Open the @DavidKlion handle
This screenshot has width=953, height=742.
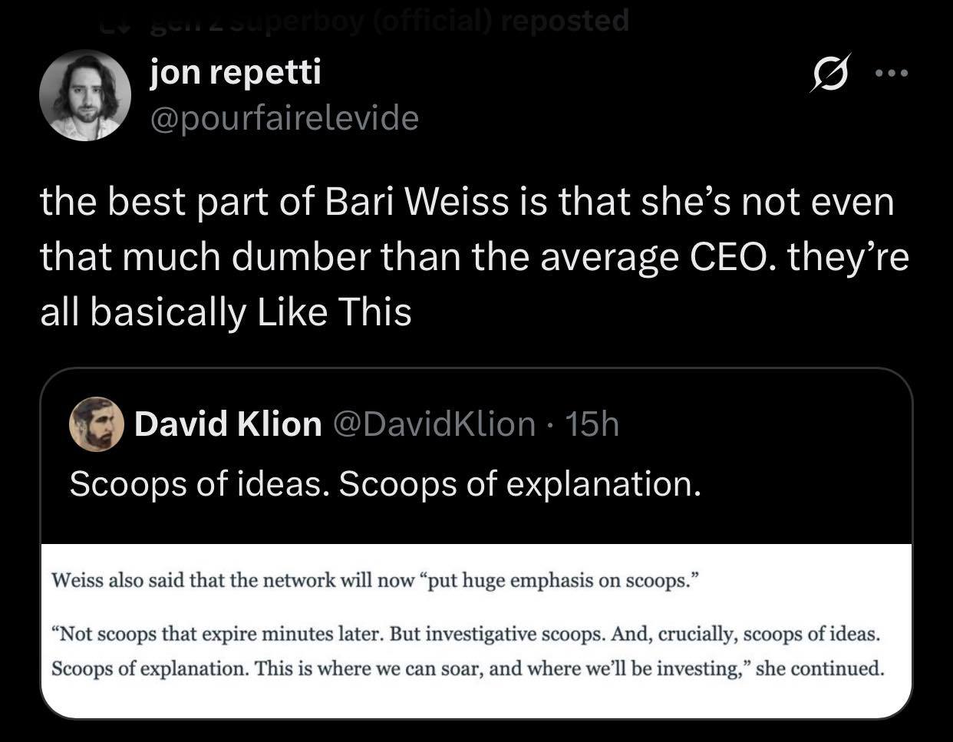[432, 424]
